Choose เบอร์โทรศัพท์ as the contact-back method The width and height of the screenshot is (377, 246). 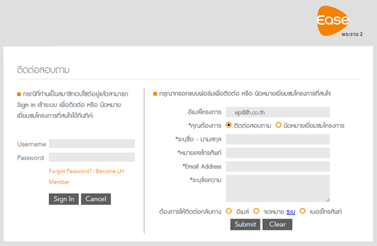(x=302, y=211)
